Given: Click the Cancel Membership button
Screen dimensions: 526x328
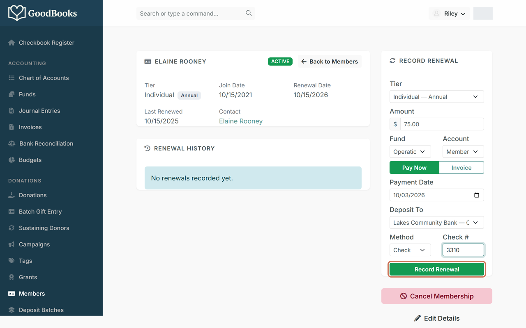Looking at the screenshot, I should (x=437, y=296).
